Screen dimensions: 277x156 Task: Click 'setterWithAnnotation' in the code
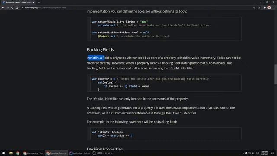pos(114,32)
